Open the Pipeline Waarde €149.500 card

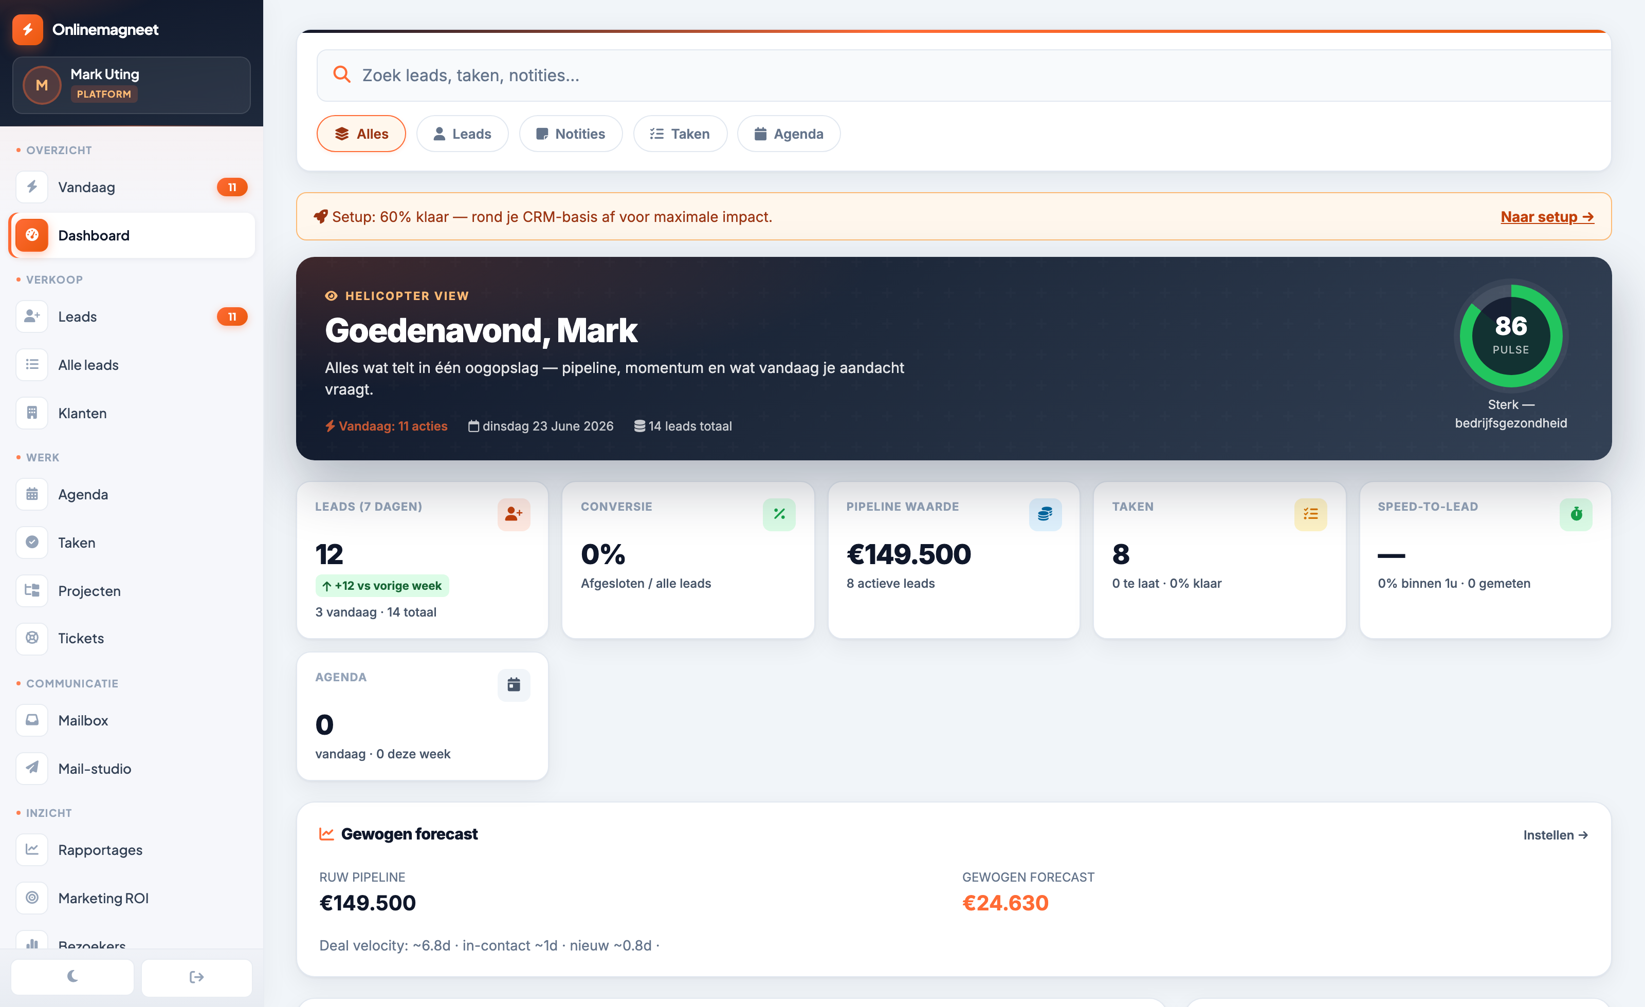pos(954,560)
